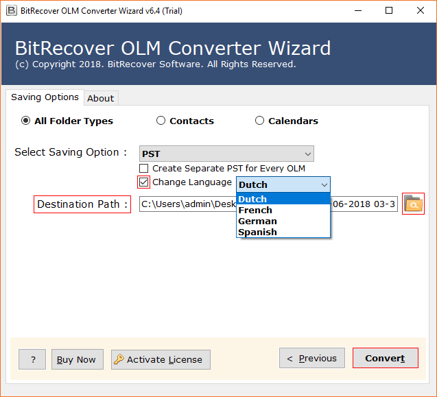This screenshot has height=397, width=437.
Task: Click the key icon on Activate License
Action: [119, 359]
